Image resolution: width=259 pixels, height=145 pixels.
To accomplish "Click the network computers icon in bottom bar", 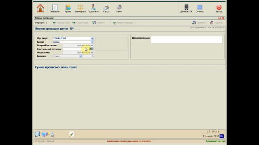I will pos(45,134).
